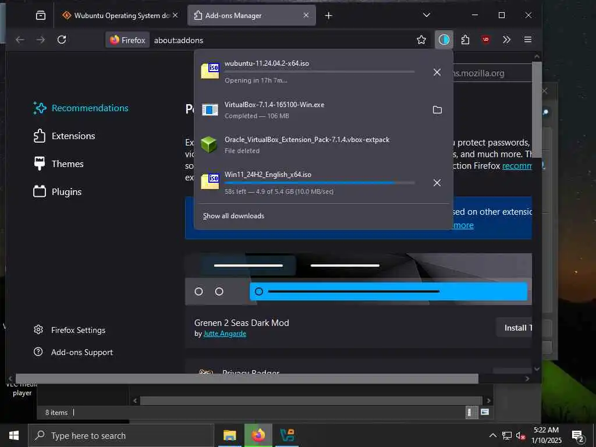
Task: Open Add-ons Support link
Action: click(73, 352)
